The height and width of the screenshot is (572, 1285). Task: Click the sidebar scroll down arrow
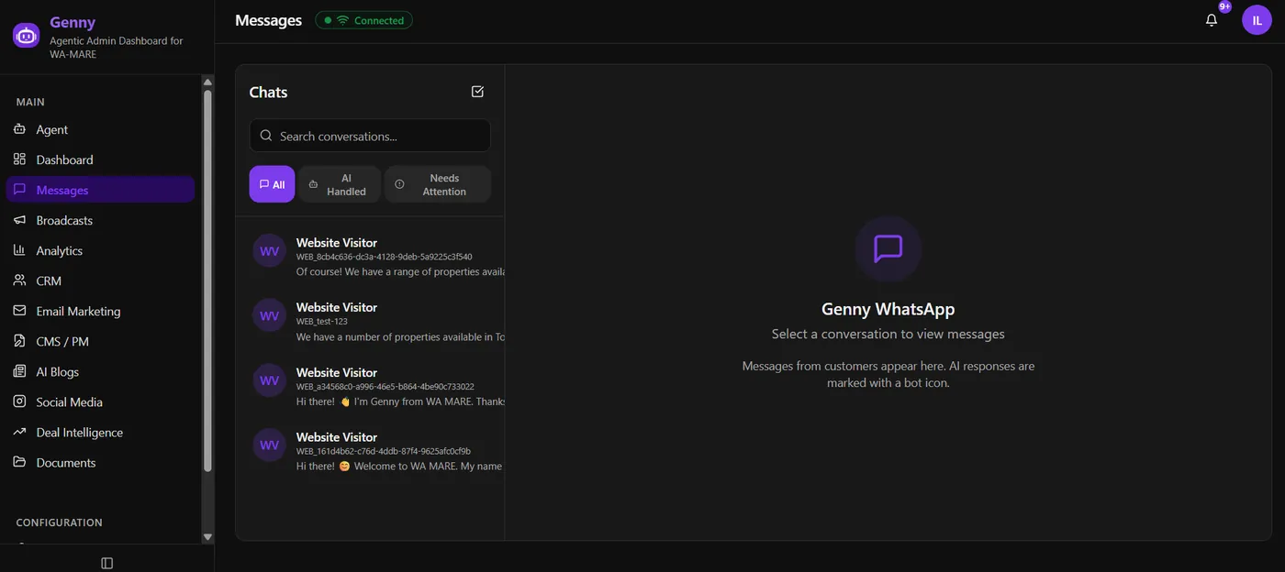[x=207, y=537]
